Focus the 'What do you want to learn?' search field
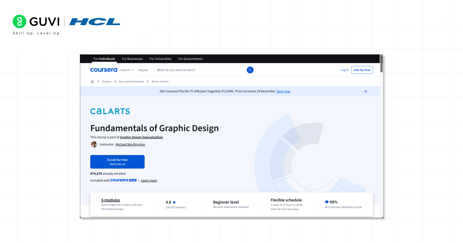This screenshot has width=463, height=243. pos(200,70)
